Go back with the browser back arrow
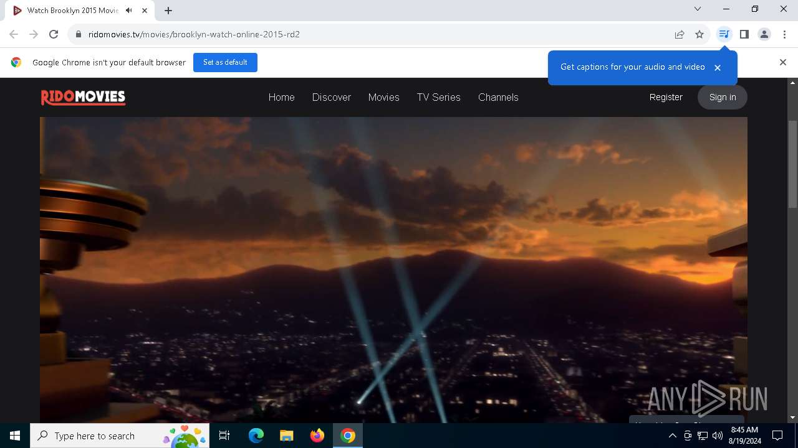The image size is (798, 448). click(14, 34)
